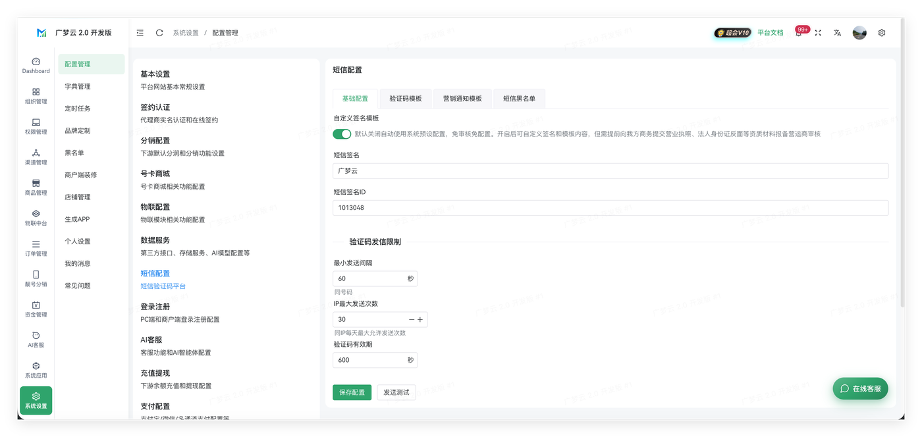
Task: Open the Dashboard sidebar icon
Action: tap(36, 65)
